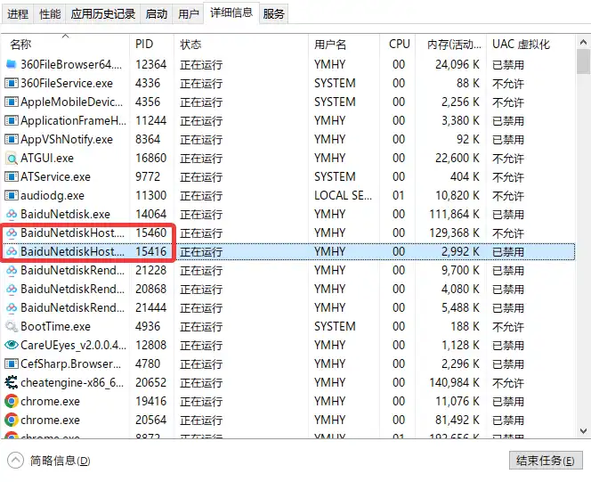Sort by the PID column header
Viewport: 591px width, 482px height.
(x=152, y=45)
